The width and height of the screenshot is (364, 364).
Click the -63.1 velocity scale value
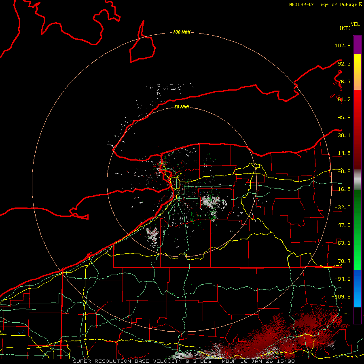(343, 243)
